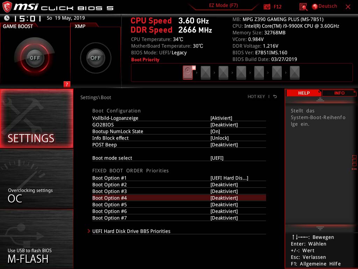Select the Boot Option #5 label
358x269 pixels.
[x=109, y=205]
